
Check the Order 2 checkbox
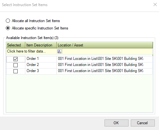(15, 65)
